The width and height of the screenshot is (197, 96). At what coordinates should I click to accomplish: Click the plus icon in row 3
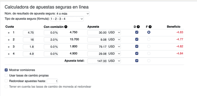click(x=9, y=47)
